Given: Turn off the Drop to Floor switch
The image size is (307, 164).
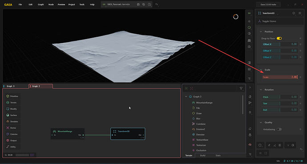Looking at the screenshot, I should pyautogui.click(x=279, y=39).
